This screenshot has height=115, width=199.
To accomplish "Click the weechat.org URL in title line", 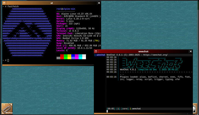I will click(154, 55).
